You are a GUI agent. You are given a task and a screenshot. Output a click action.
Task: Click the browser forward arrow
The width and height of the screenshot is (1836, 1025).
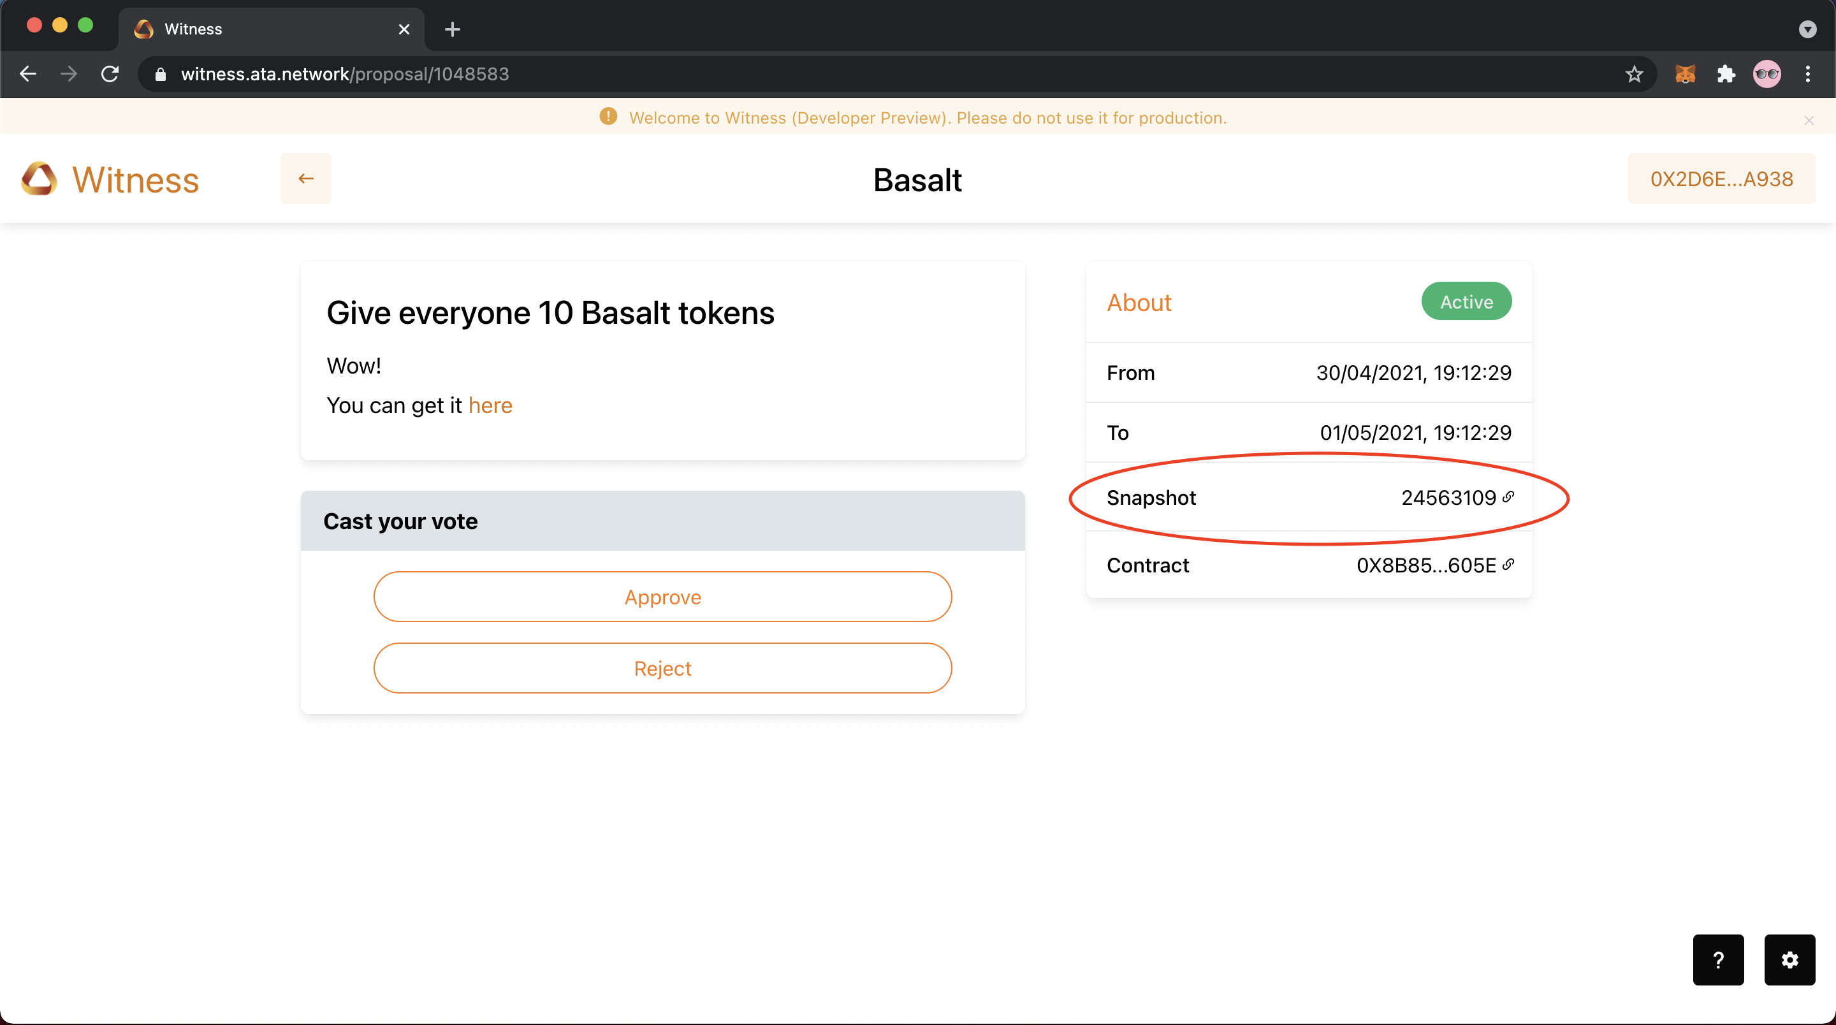[x=68, y=73]
